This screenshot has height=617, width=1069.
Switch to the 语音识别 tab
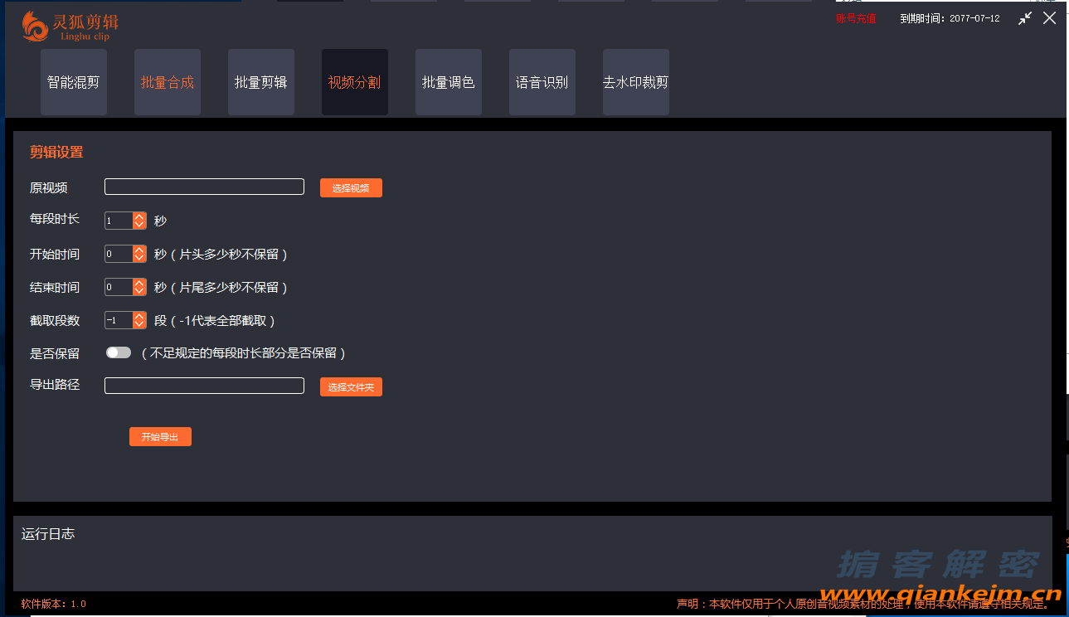[x=542, y=82]
